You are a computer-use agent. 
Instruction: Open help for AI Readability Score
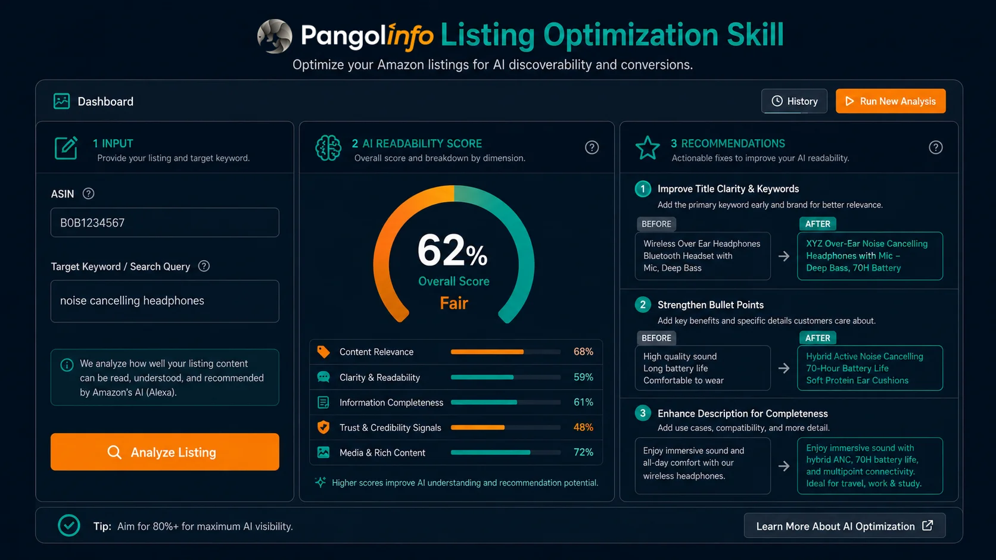(592, 148)
